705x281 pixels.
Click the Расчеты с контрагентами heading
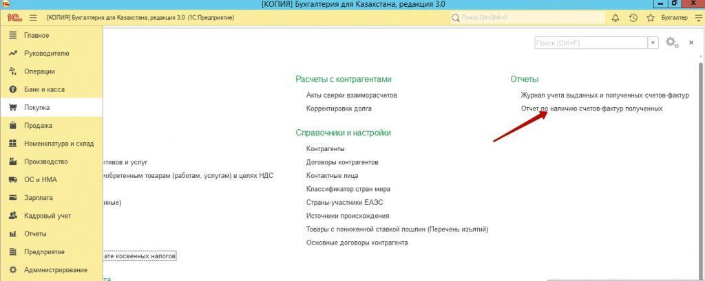click(344, 79)
